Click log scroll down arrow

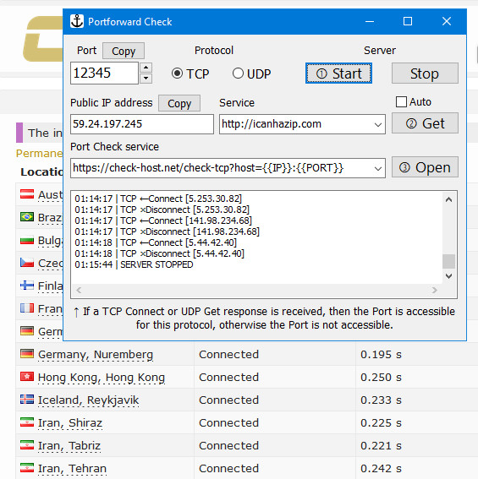(448, 276)
